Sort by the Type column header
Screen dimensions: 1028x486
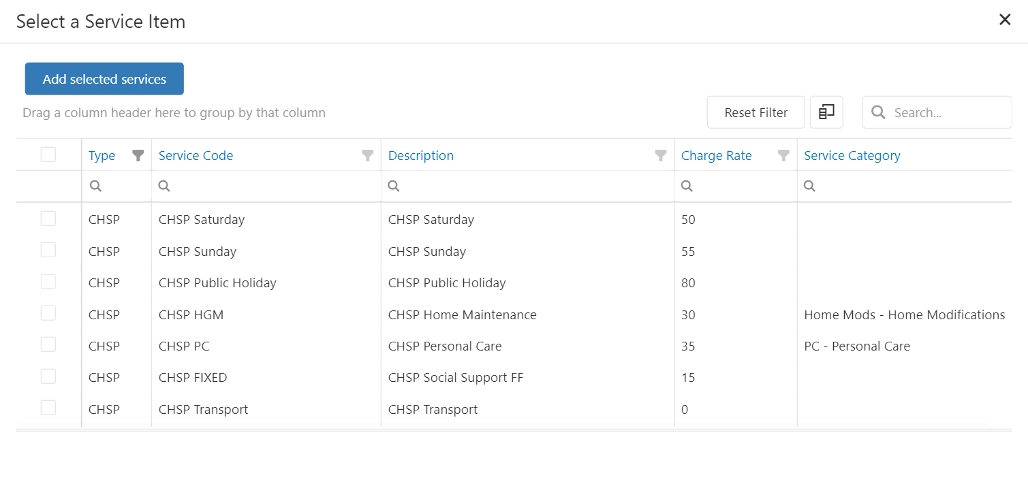tap(102, 156)
